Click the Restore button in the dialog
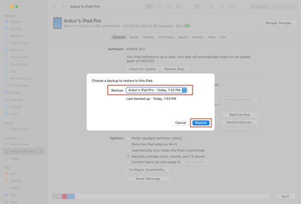Viewport: 301px width, 204px height. (201, 123)
